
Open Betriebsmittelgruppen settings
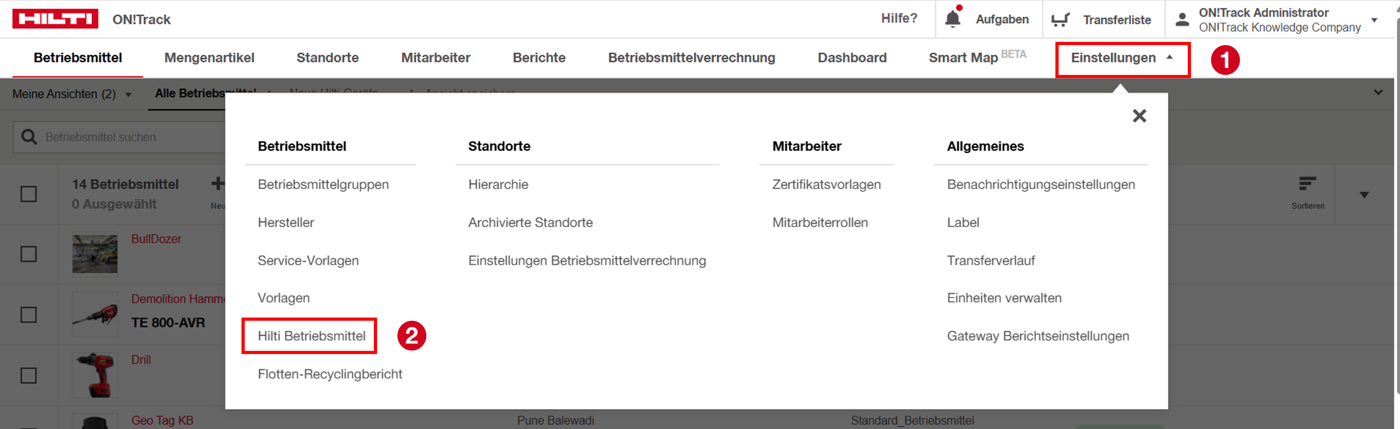(323, 184)
